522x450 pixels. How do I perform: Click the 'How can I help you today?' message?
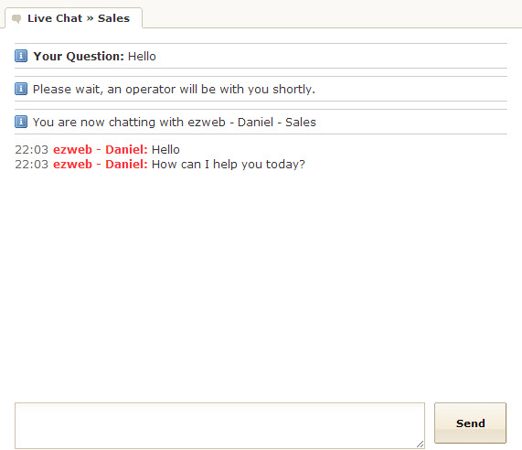pos(229,165)
